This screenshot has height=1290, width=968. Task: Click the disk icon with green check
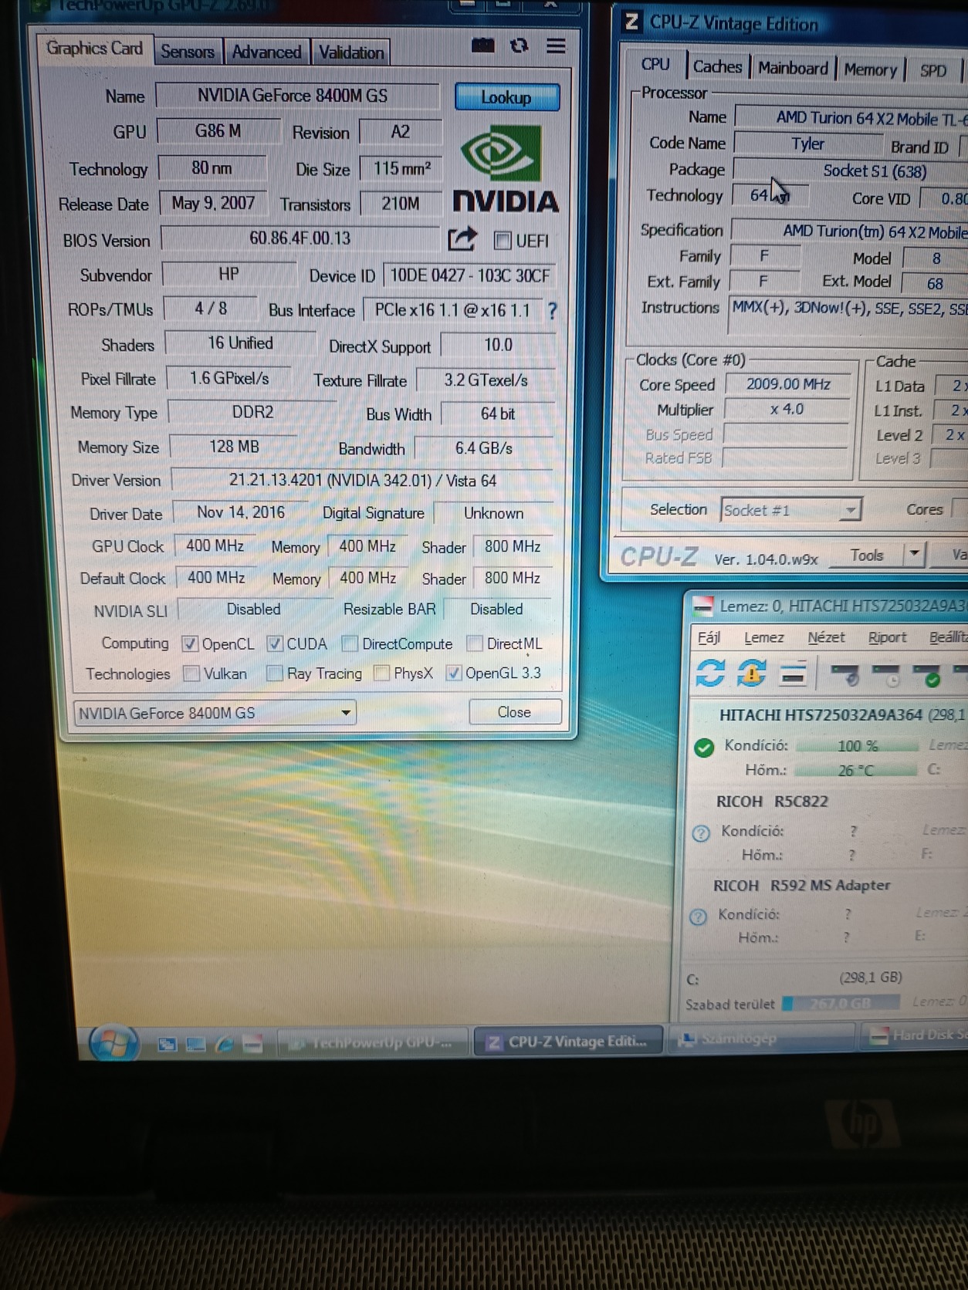pyautogui.click(x=926, y=675)
